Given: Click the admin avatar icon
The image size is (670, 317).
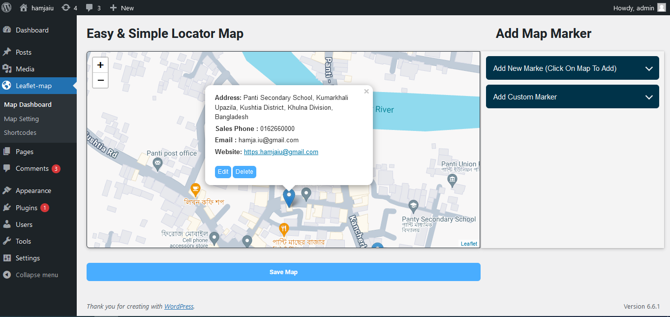Looking at the screenshot, I should (662, 7).
